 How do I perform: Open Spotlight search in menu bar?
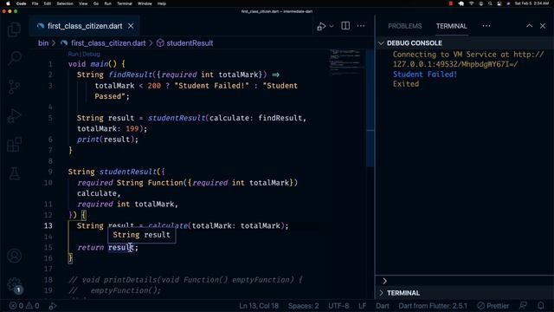click(490, 3)
